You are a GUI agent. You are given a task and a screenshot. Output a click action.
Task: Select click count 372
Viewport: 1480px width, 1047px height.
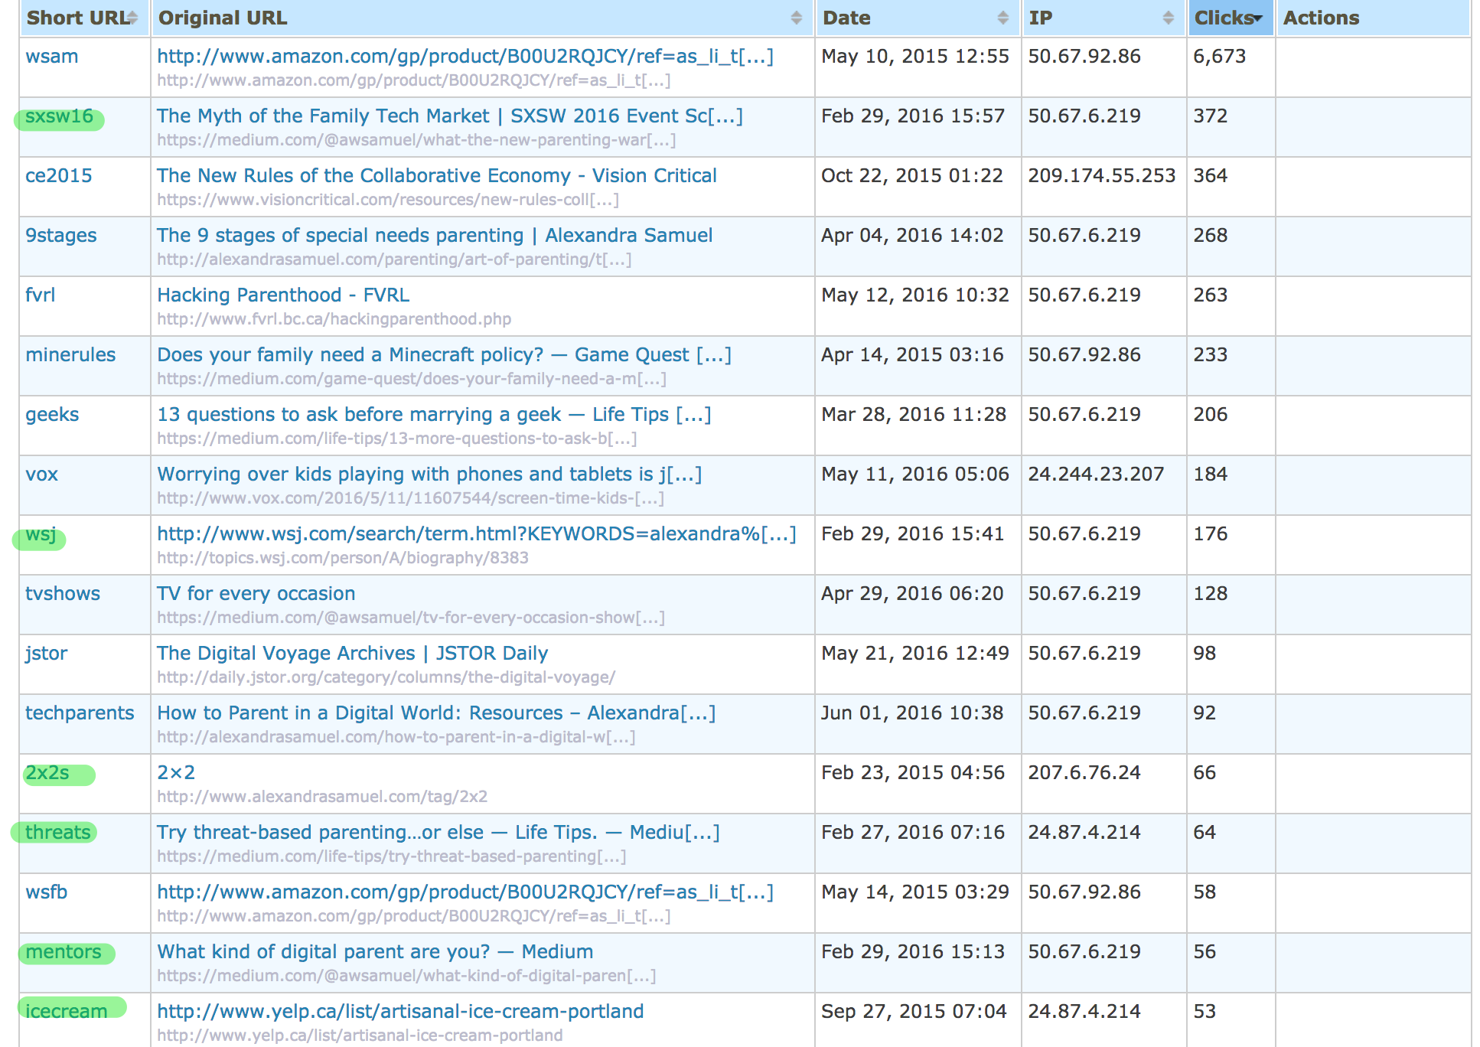click(x=1211, y=116)
